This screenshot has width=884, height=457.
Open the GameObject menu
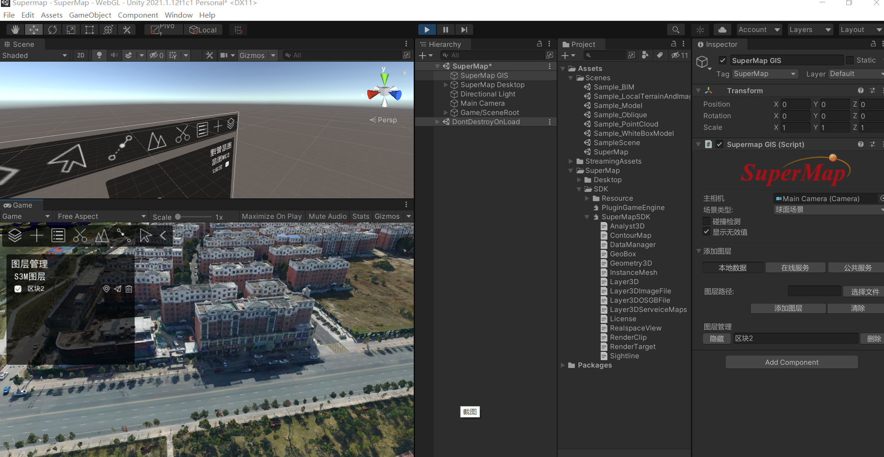point(90,15)
